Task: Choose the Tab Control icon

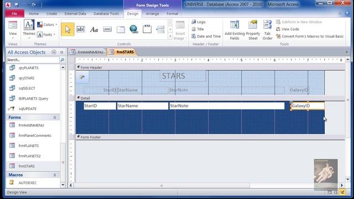Action: point(121,29)
